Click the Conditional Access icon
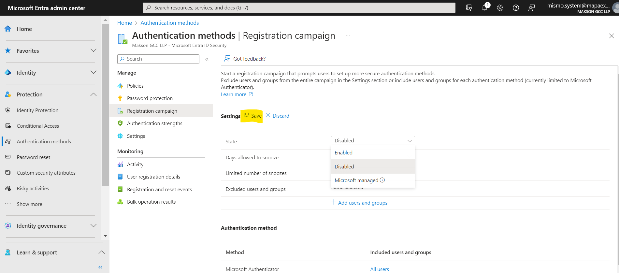 (8, 126)
